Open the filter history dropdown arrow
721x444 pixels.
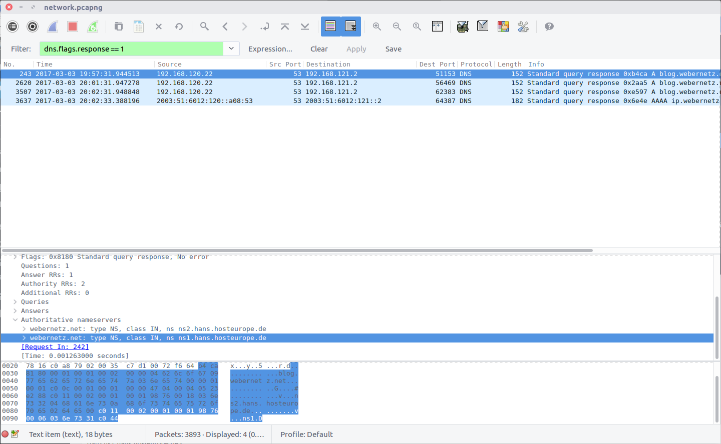click(231, 48)
